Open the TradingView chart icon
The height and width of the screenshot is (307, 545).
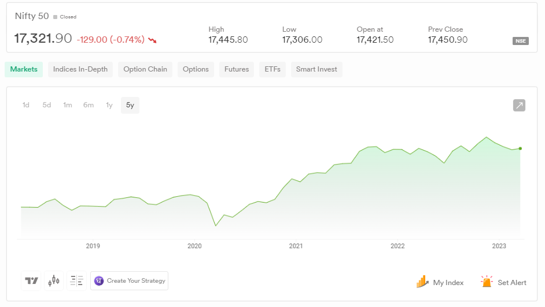click(31, 280)
